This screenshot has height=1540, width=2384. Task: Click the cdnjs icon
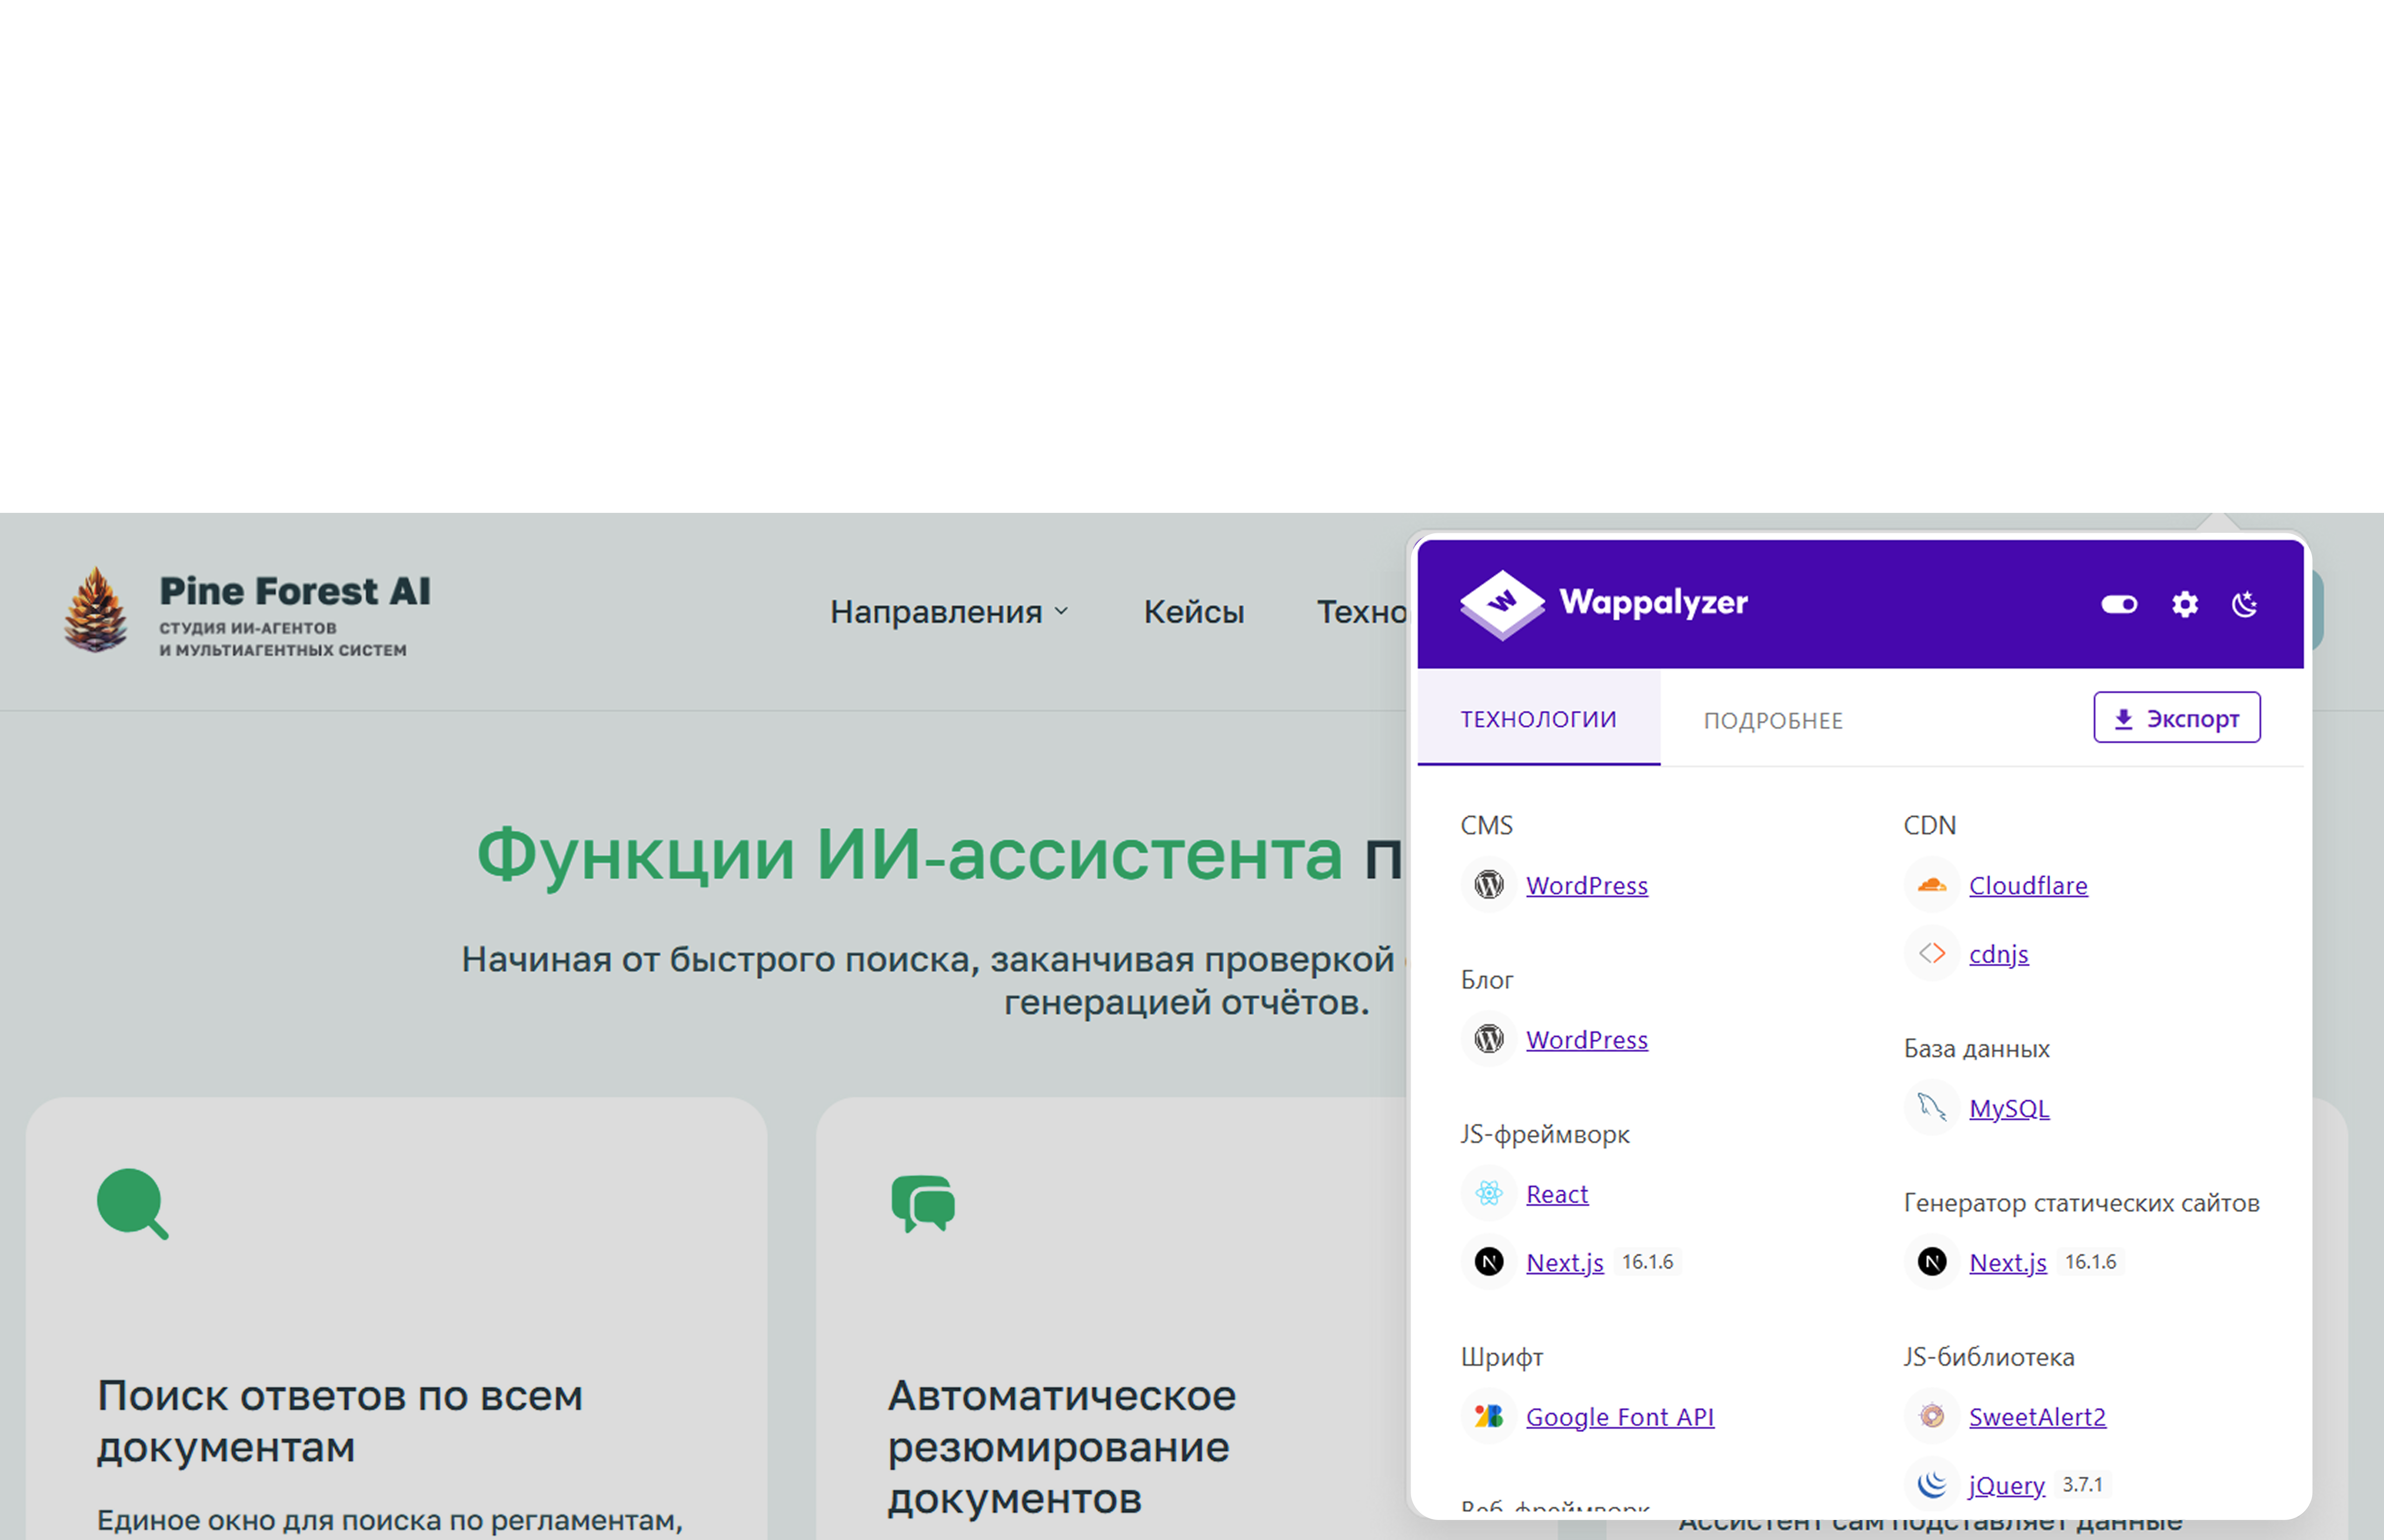(x=1932, y=953)
